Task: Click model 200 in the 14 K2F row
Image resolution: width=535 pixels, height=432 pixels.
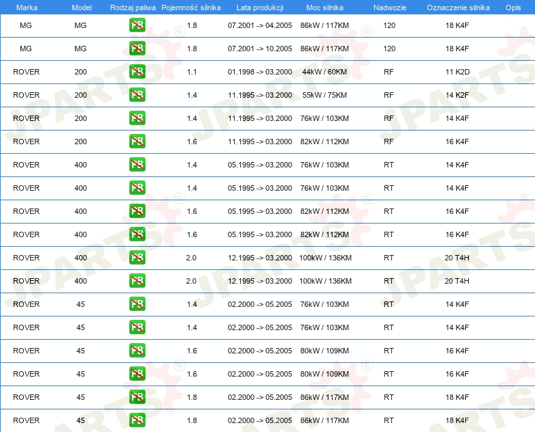Action: (x=81, y=95)
